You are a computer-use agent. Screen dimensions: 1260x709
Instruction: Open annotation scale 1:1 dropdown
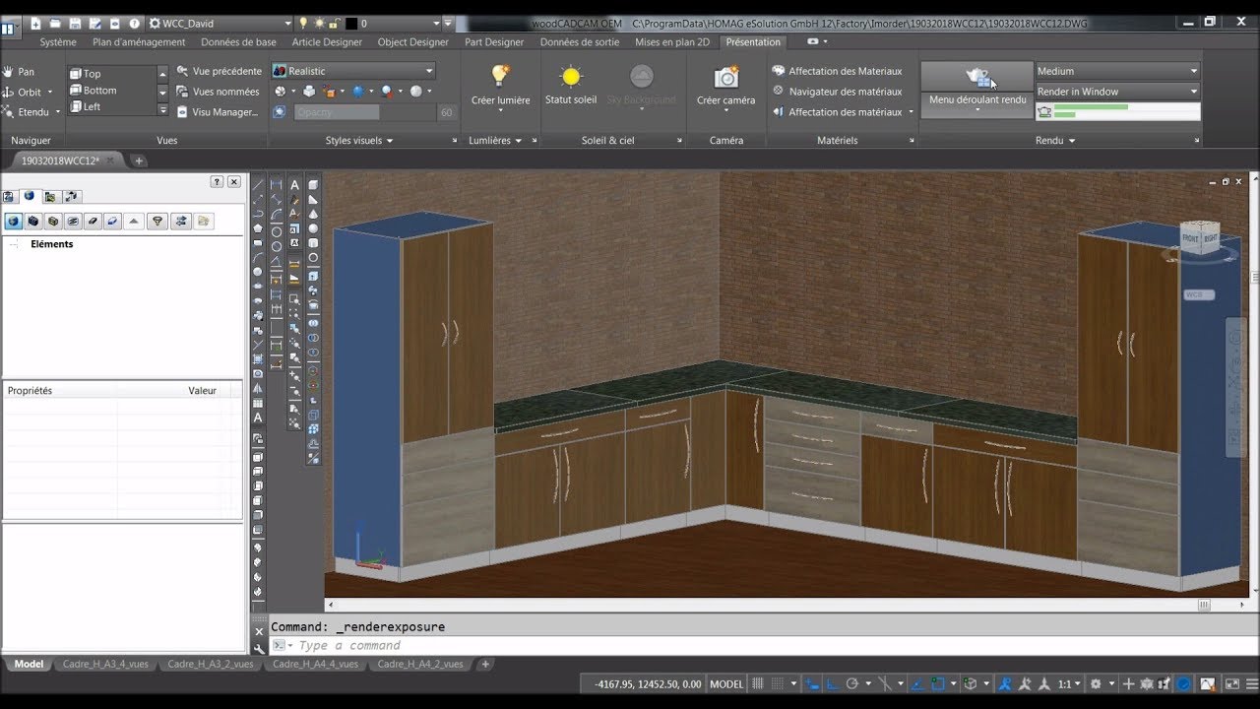(x=1070, y=683)
